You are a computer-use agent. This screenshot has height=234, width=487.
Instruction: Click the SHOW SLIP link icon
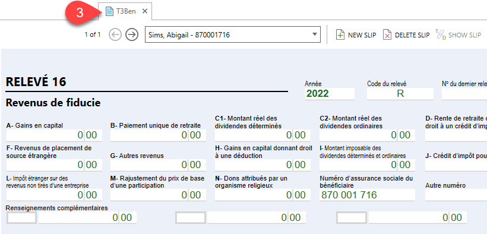[440, 35]
